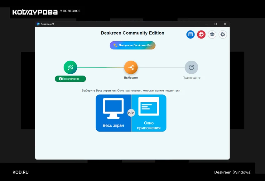This screenshot has height=181, width=265.
Task: Click the green connected step circle
Action: pos(70,67)
